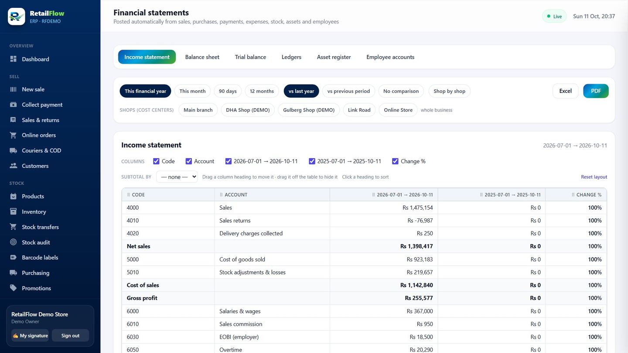The width and height of the screenshot is (628, 353).
Task: Open the Employee accounts tab
Action: pos(390,57)
